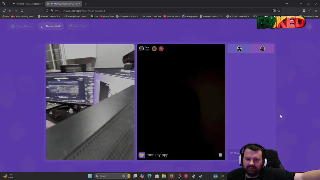
Task: Open site permissions icon in address bar
Action: pos(56,11)
